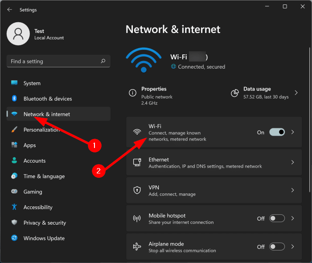This screenshot has width=312, height=263.
Task: Maximize the Settings window
Action: pos(285,6)
